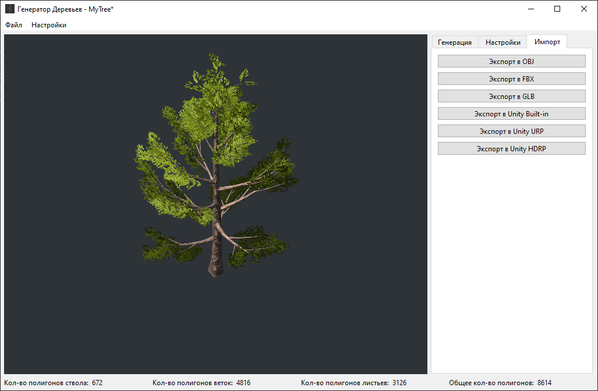
Task: Click the Экспорт в FBX button
Action: 511,79
